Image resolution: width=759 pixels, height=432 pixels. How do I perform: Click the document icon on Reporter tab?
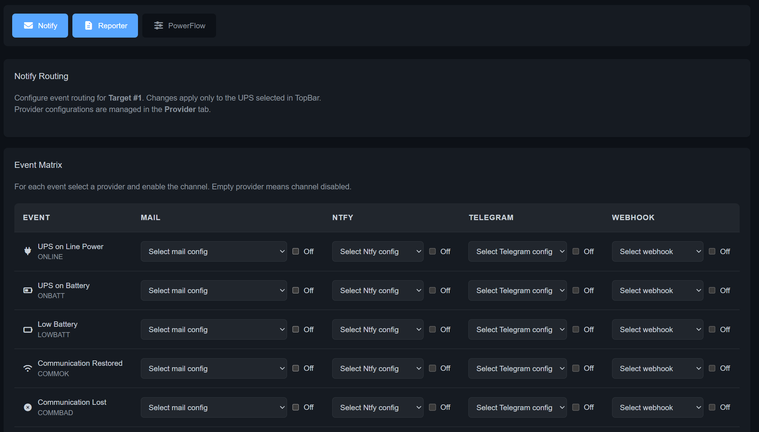(89, 25)
